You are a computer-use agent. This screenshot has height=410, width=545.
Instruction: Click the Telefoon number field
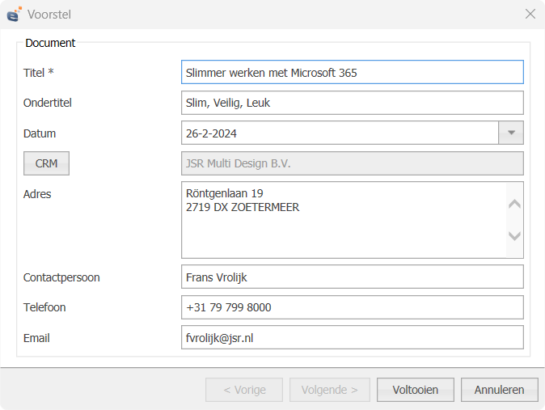(x=352, y=307)
